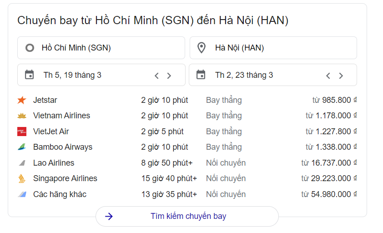Click the Lao Airlines gray logo
This screenshot has height=233, width=383.
22,163
